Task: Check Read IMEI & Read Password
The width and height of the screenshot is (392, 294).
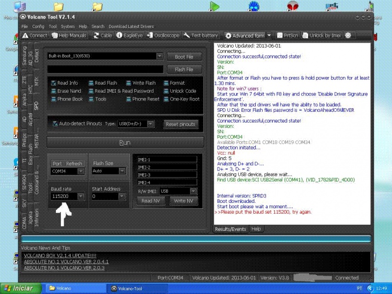Action: [91, 91]
